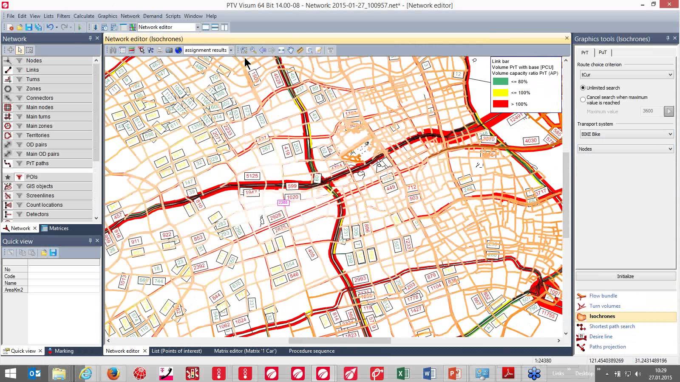Viewport: 680px width, 382px height.
Task: Open the assignment results graphic parameters dropdown
Action: 231,50
